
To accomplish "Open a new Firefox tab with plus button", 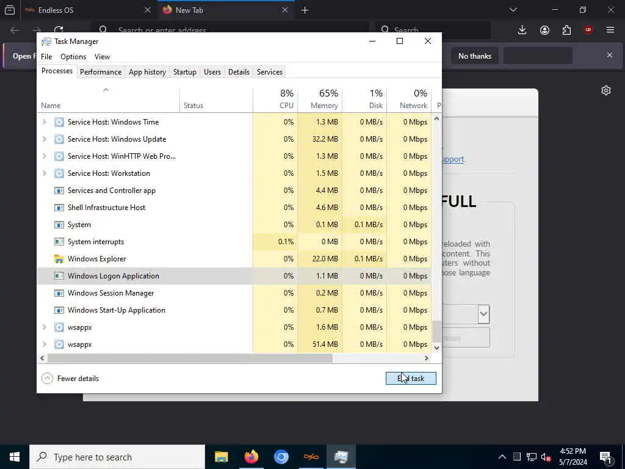I will (305, 10).
